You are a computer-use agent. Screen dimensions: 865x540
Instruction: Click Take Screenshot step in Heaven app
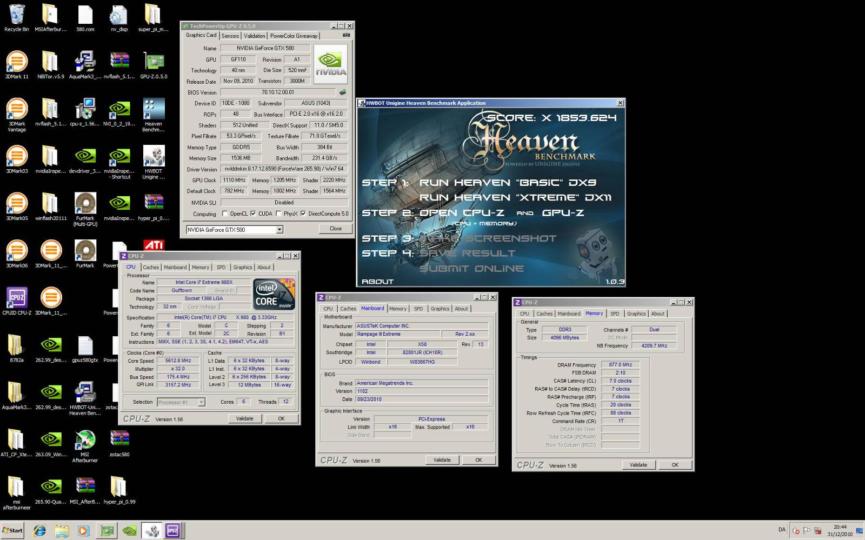pyautogui.click(x=488, y=238)
